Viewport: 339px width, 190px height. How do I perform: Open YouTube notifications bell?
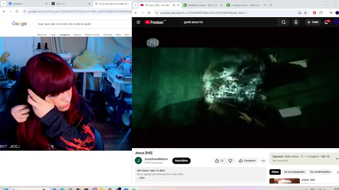click(327, 22)
